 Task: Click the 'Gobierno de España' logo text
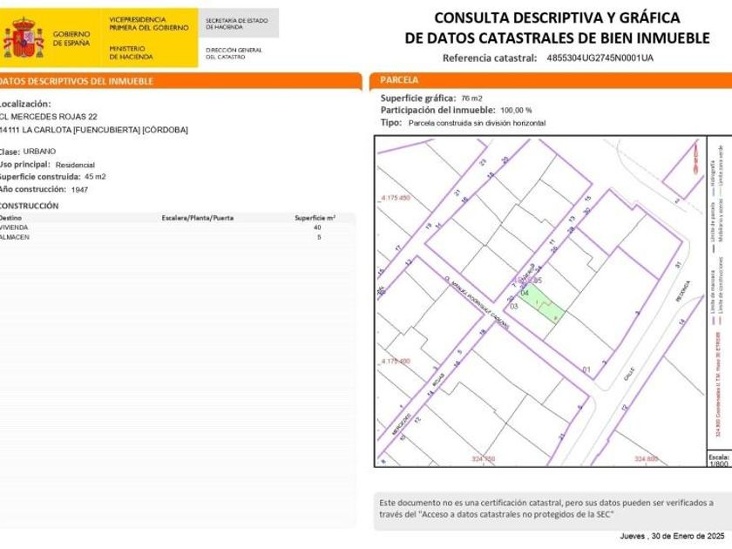[71, 38]
